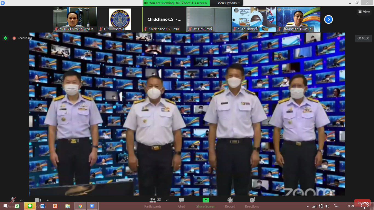Start recording with the Record icon

[230, 200]
